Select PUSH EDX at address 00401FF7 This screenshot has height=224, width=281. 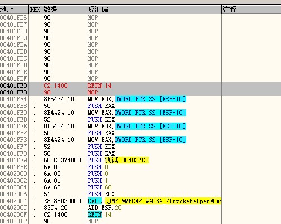101,147
